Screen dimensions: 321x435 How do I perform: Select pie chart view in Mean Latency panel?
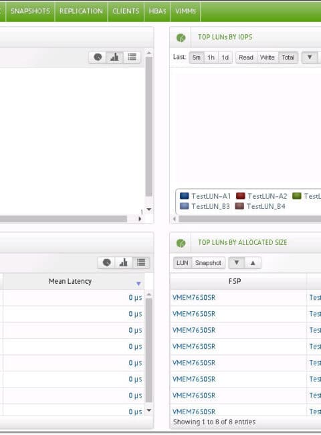106,262
